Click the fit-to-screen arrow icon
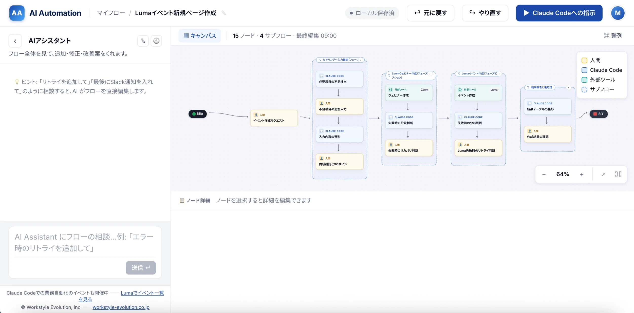Viewport: 634px width, 313px height. point(603,174)
